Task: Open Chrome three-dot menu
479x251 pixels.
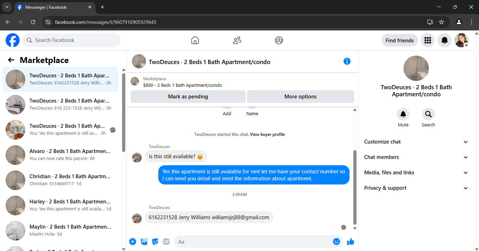Action: [x=472, y=22]
